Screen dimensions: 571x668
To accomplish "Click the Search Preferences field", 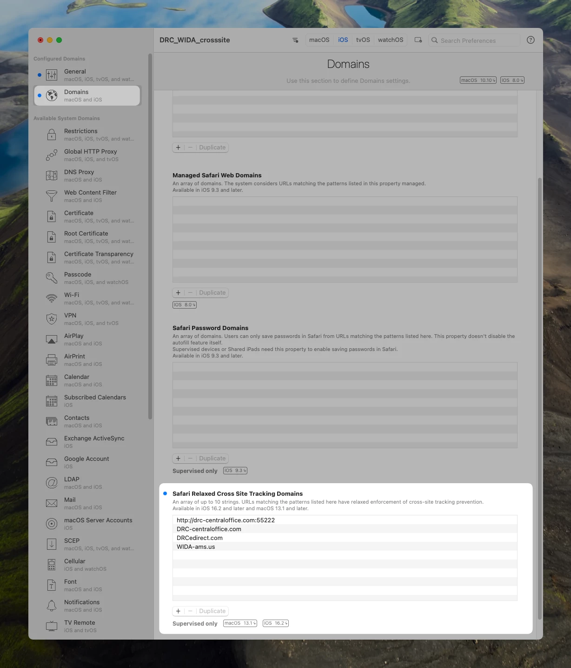I will point(474,40).
